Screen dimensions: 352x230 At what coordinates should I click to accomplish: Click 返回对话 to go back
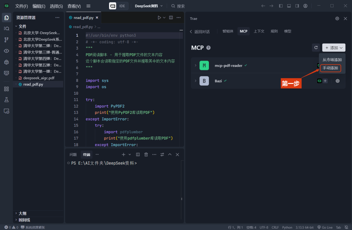point(199,32)
